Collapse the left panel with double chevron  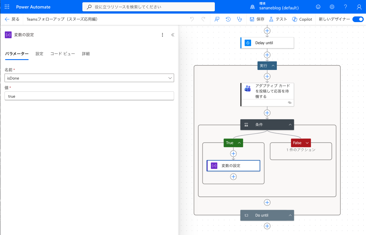click(173, 35)
